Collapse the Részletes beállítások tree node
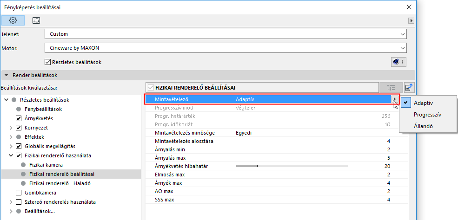The image size is (458, 220). tap(7, 100)
